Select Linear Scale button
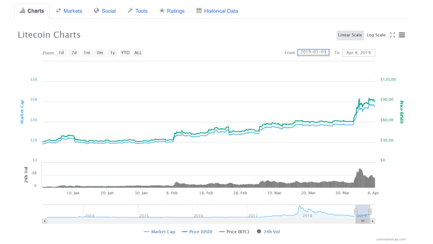Image resolution: width=433 pixels, height=244 pixels. 350,35
